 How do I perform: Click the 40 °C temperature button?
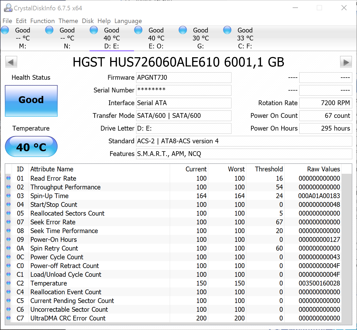pyautogui.click(x=31, y=146)
